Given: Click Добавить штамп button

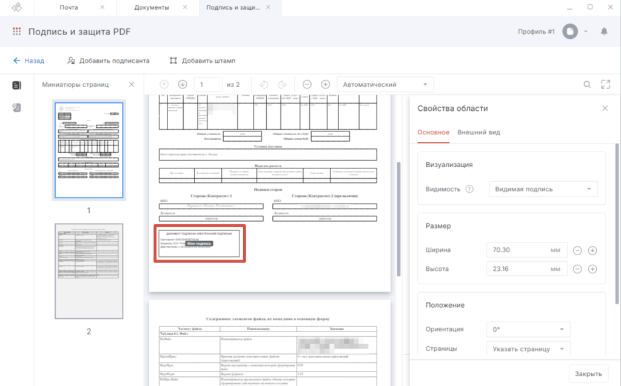Looking at the screenshot, I should (203, 61).
